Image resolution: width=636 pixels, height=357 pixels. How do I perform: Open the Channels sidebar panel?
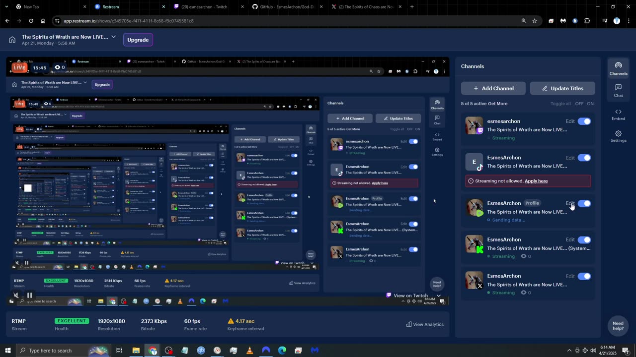[618, 68]
